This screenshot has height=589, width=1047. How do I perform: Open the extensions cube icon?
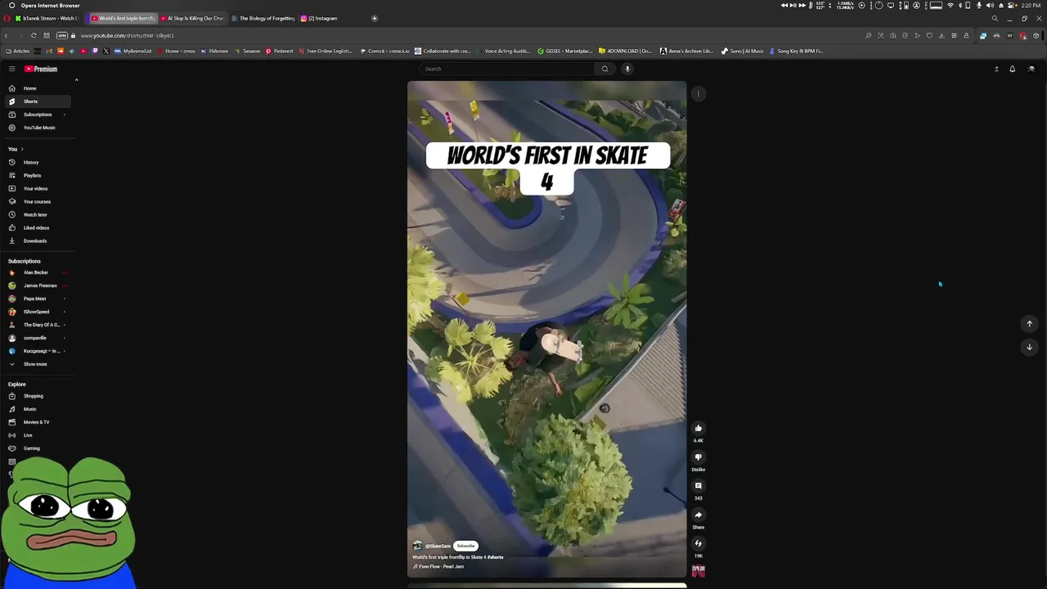[1036, 35]
